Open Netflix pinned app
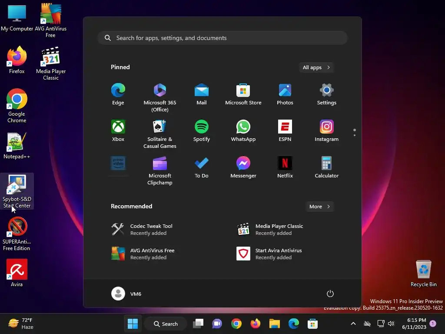 (x=285, y=167)
